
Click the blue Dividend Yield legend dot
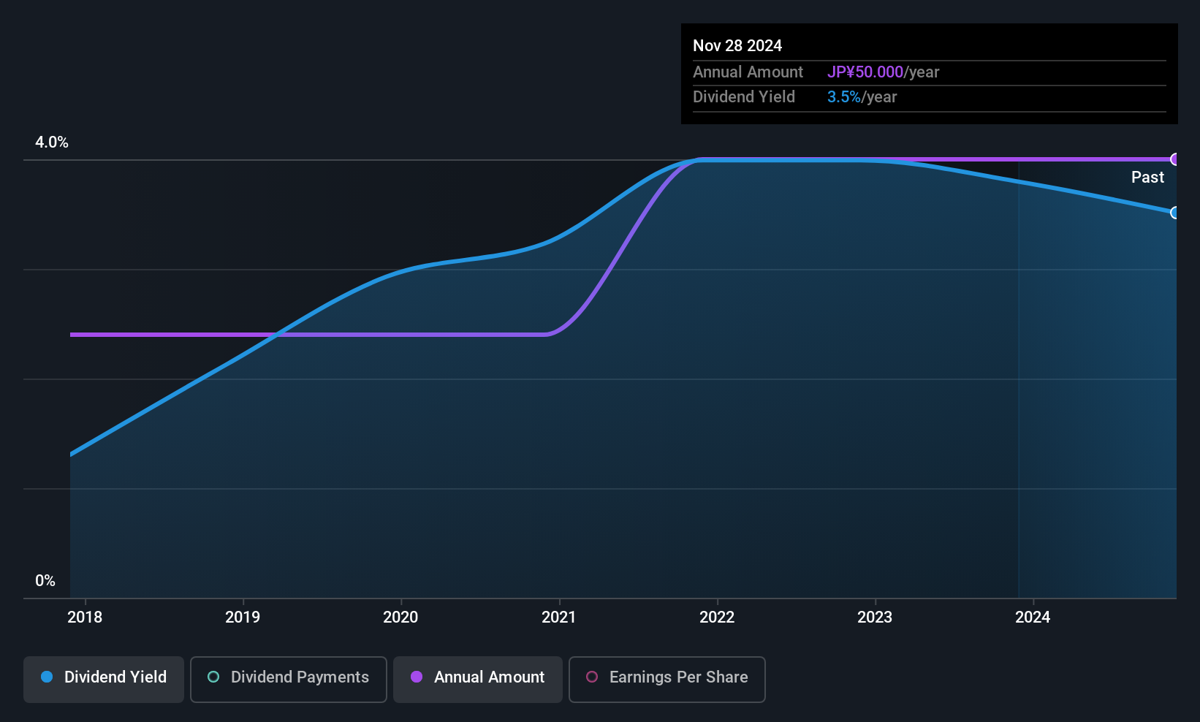click(47, 677)
